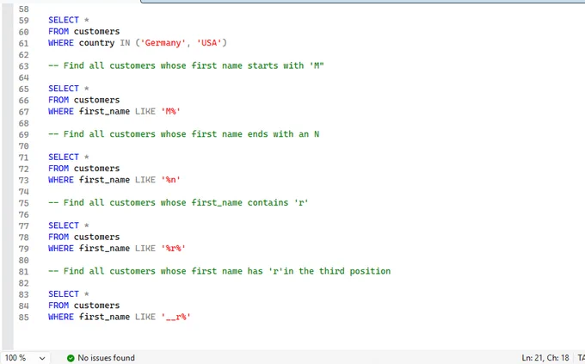
Task: Click the word customers on line 66
Action: coord(96,100)
